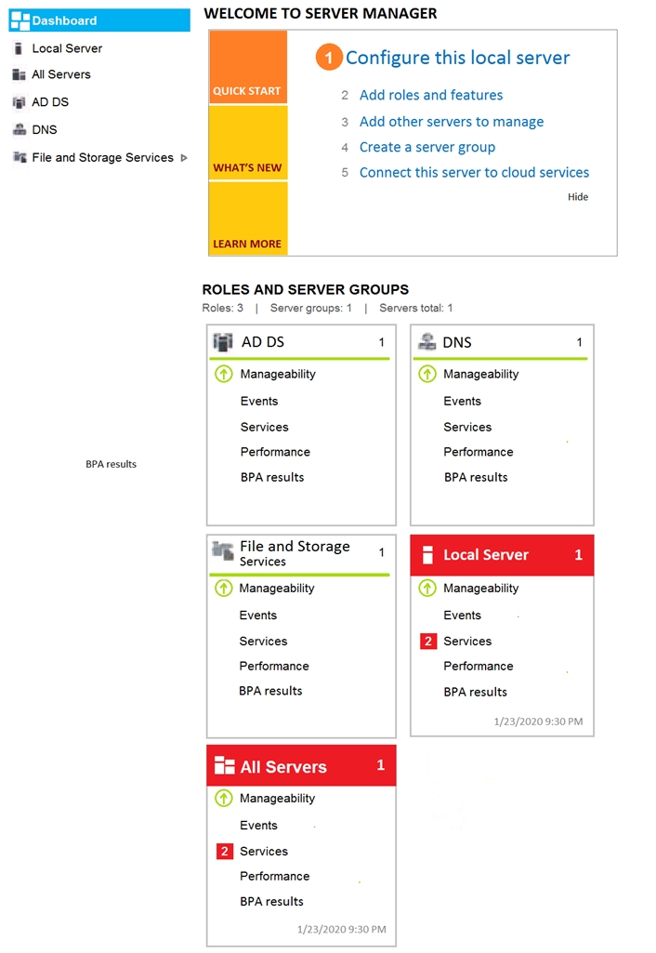Screen dimensions: 656x953
Task: Click the File and Storage Services tile icon
Action: [x=223, y=550]
